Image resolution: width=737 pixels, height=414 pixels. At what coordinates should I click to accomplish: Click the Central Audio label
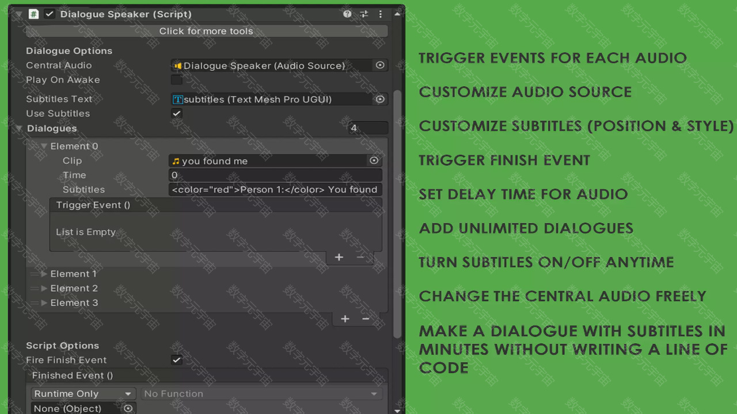coord(59,66)
